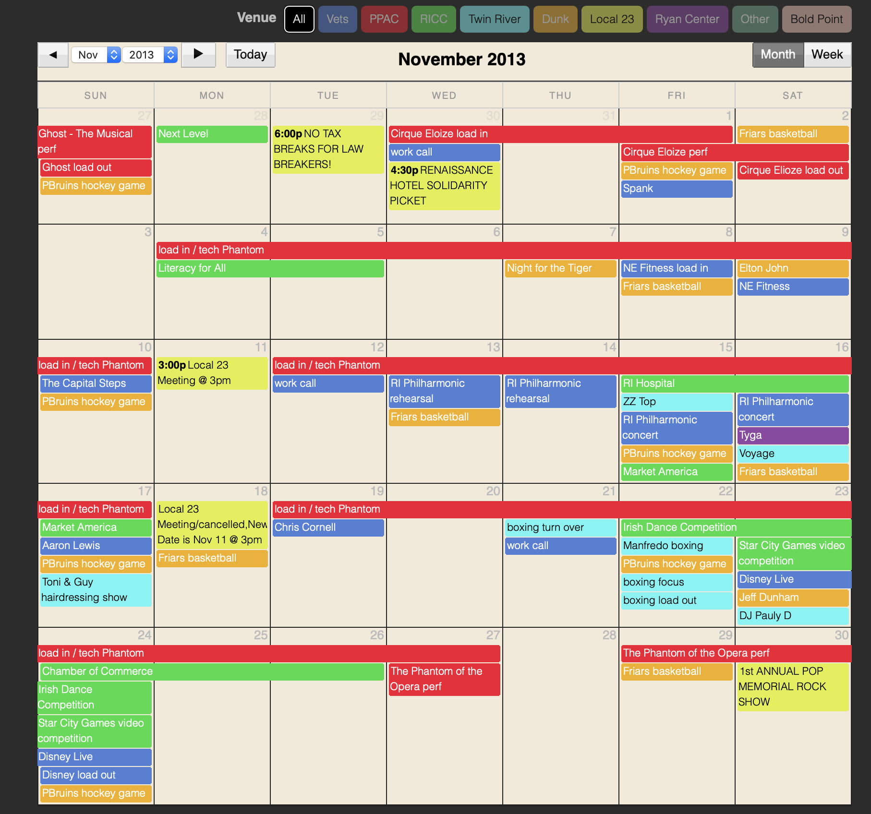Filter events by RICC venue
Image resolution: width=871 pixels, height=814 pixels.
coord(433,19)
